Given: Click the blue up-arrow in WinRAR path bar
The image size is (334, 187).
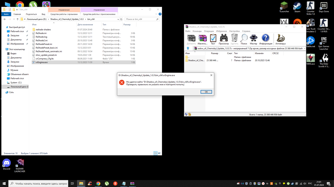Looking at the screenshot, I should tap(188, 48).
